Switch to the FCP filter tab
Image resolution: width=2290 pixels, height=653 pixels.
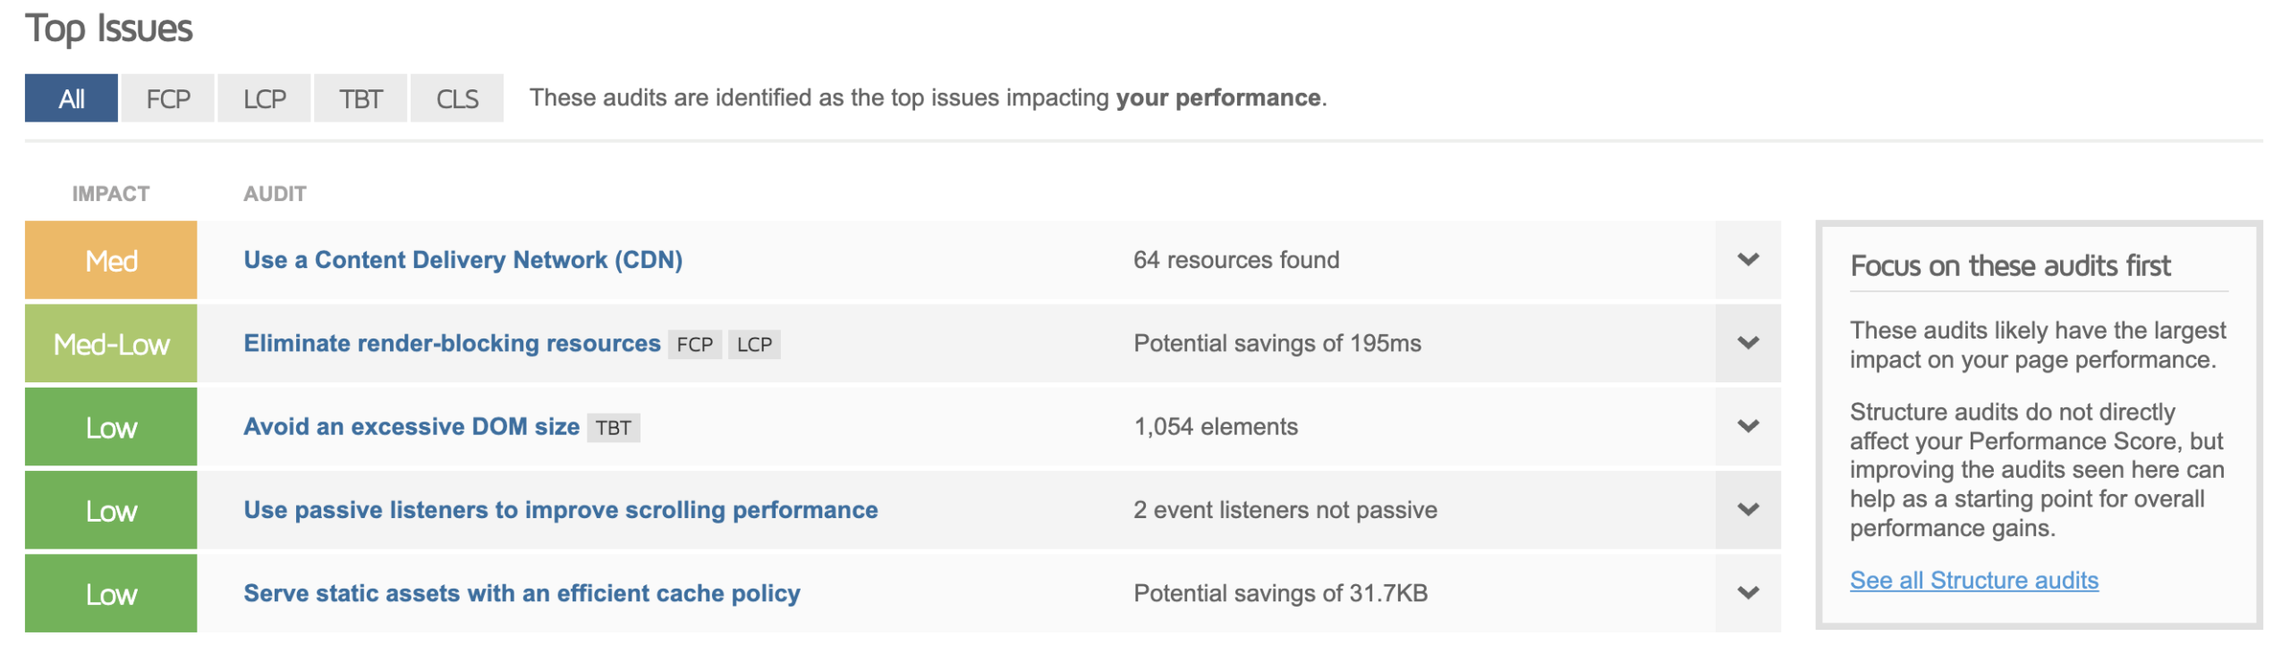click(x=168, y=98)
